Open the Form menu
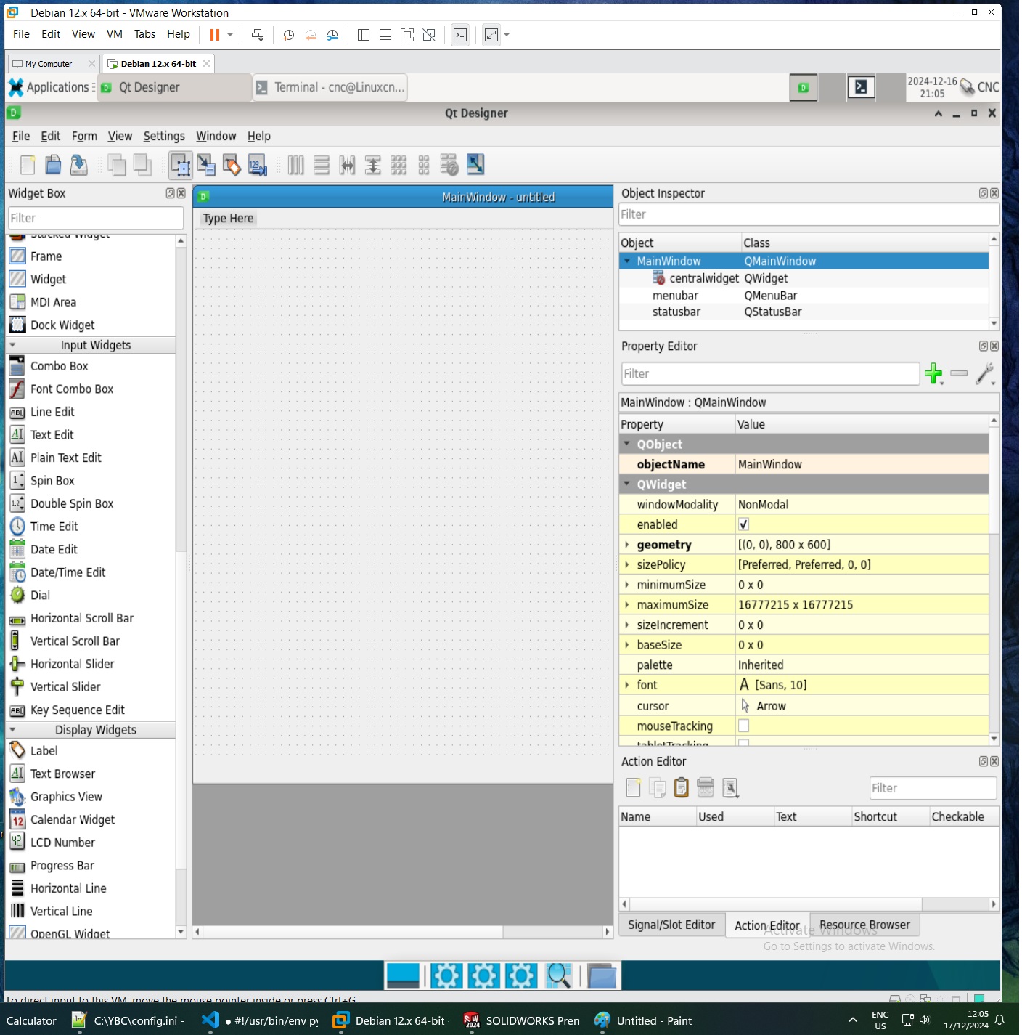Viewport: 1022px width, 1035px height. [84, 136]
